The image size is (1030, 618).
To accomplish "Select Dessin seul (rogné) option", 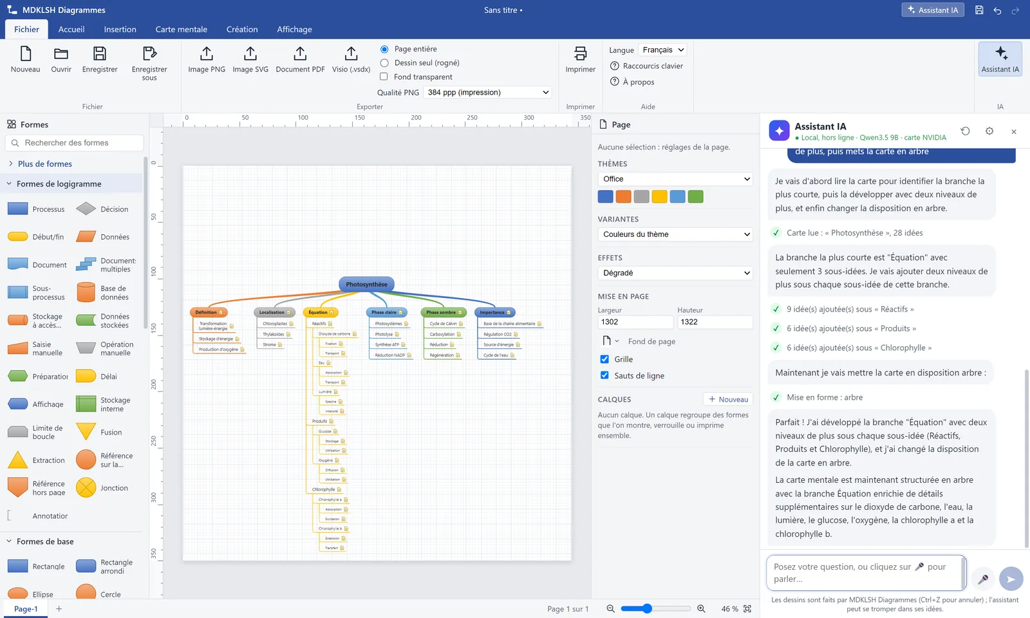I will click(x=384, y=63).
